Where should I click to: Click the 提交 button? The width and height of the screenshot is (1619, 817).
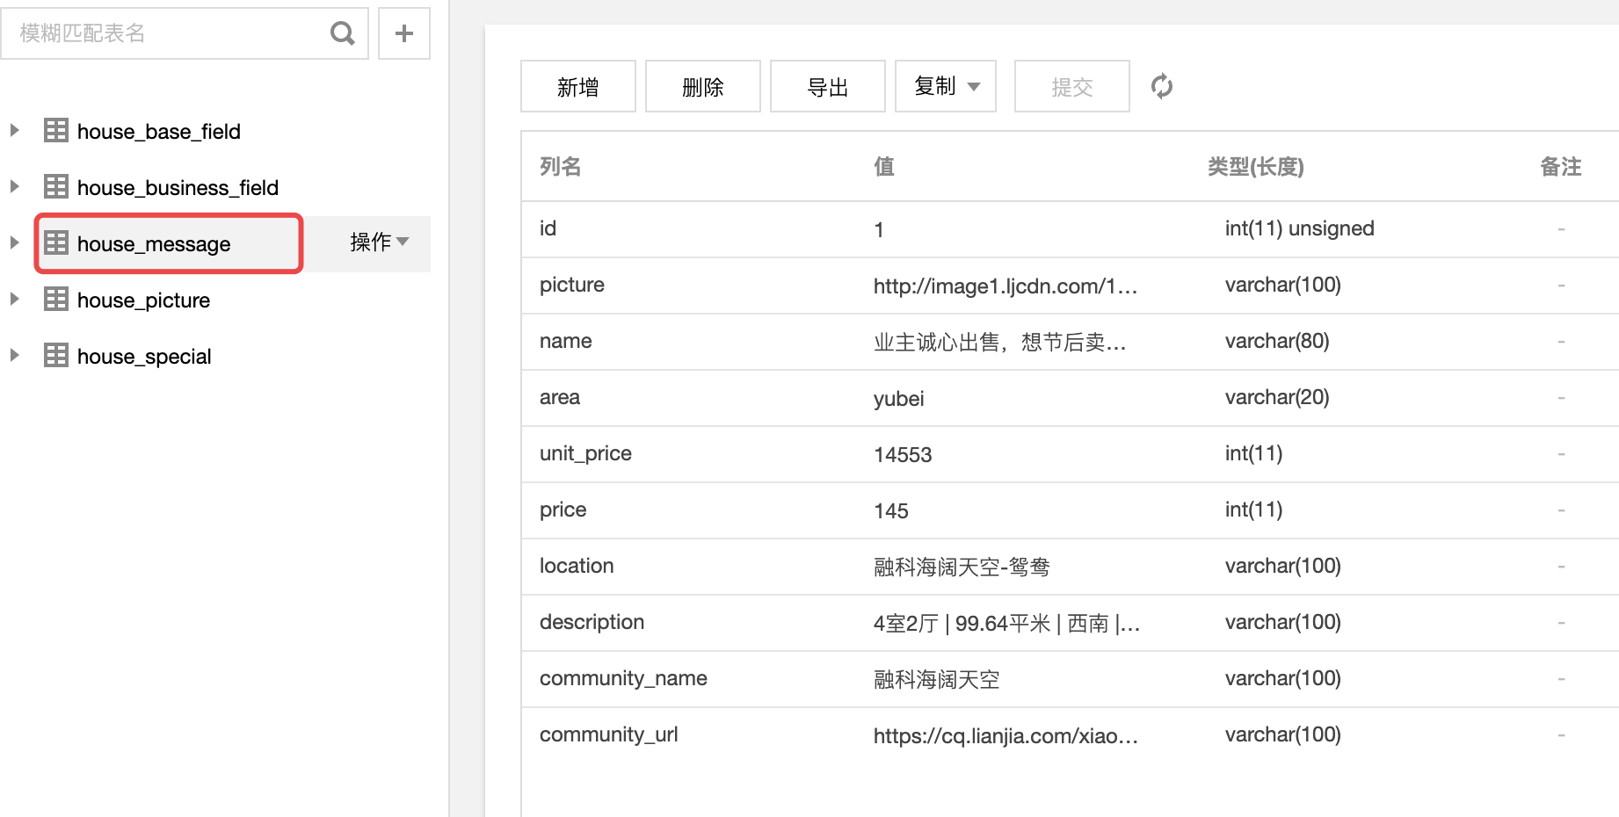pyautogui.click(x=1072, y=86)
